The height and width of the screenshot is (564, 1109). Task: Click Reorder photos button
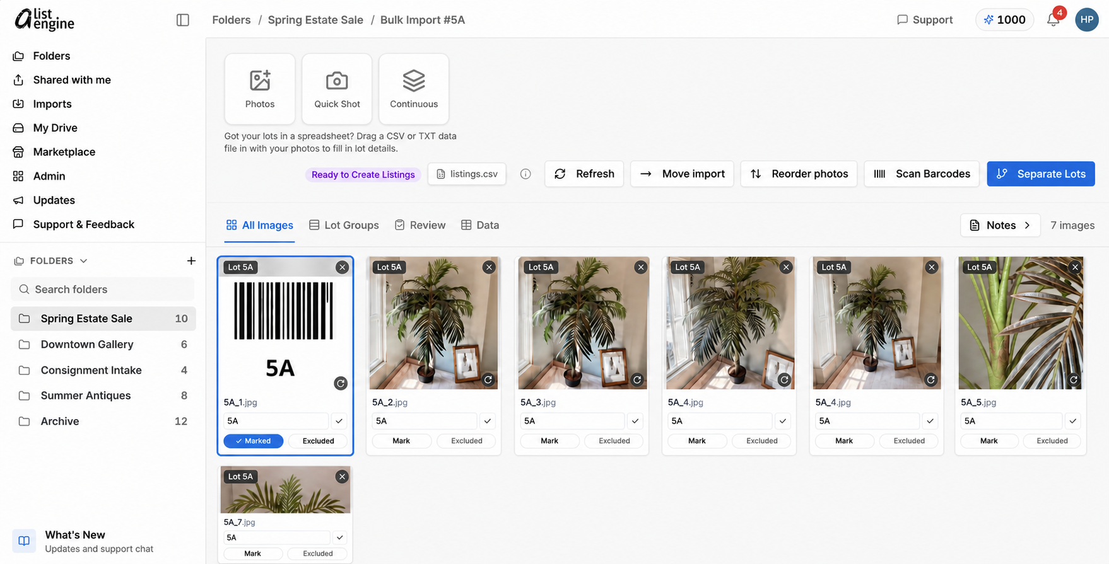pos(799,174)
